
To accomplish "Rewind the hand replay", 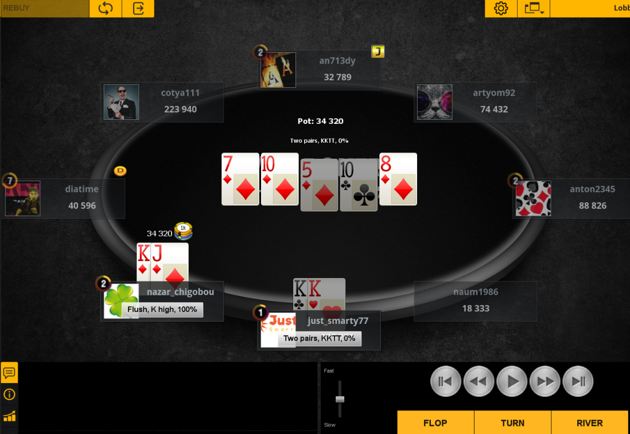I will [479, 381].
